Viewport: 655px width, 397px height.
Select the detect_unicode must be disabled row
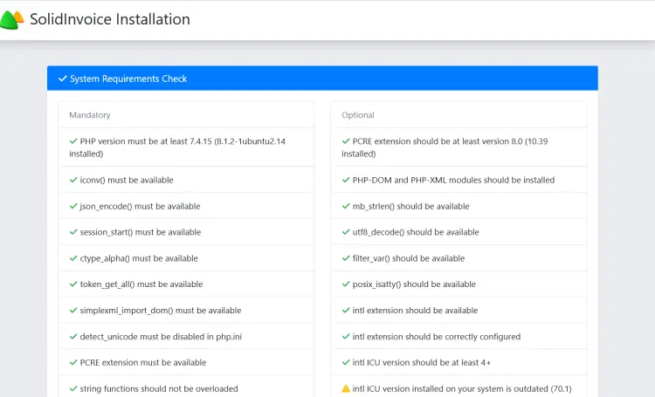point(186,337)
